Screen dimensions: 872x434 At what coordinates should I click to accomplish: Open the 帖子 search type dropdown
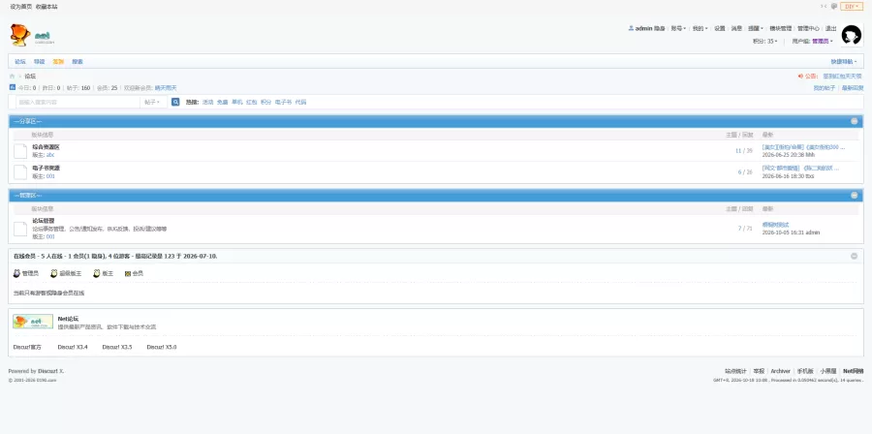pyautogui.click(x=152, y=103)
